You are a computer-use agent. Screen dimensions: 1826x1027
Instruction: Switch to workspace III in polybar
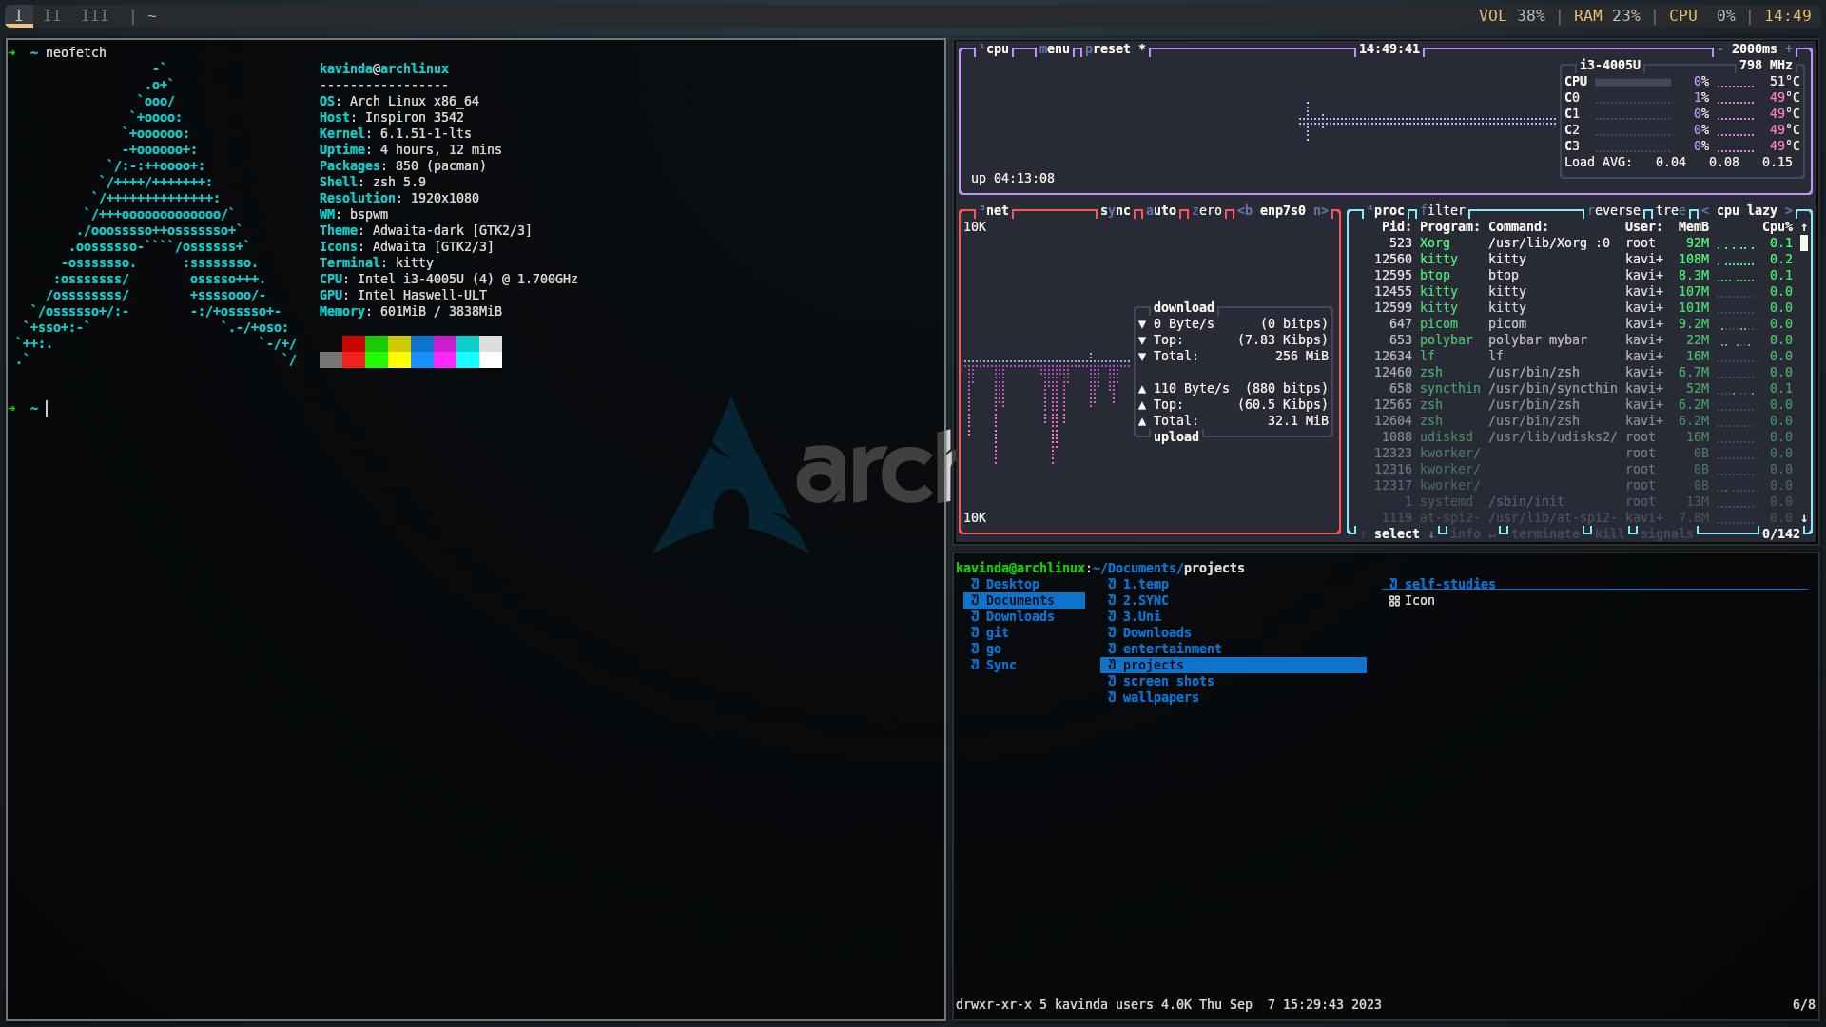click(x=94, y=16)
